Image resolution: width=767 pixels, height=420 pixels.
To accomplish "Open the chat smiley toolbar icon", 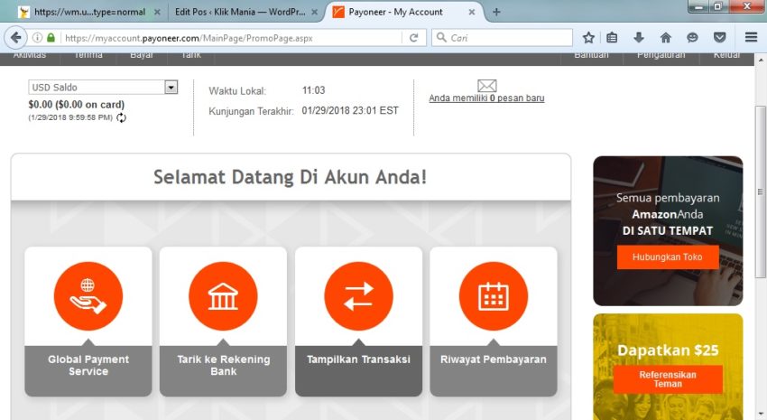I will (692, 38).
